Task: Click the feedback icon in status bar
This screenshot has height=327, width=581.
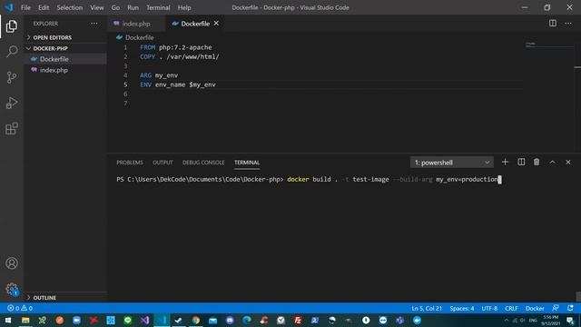Action: pos(555,308)
